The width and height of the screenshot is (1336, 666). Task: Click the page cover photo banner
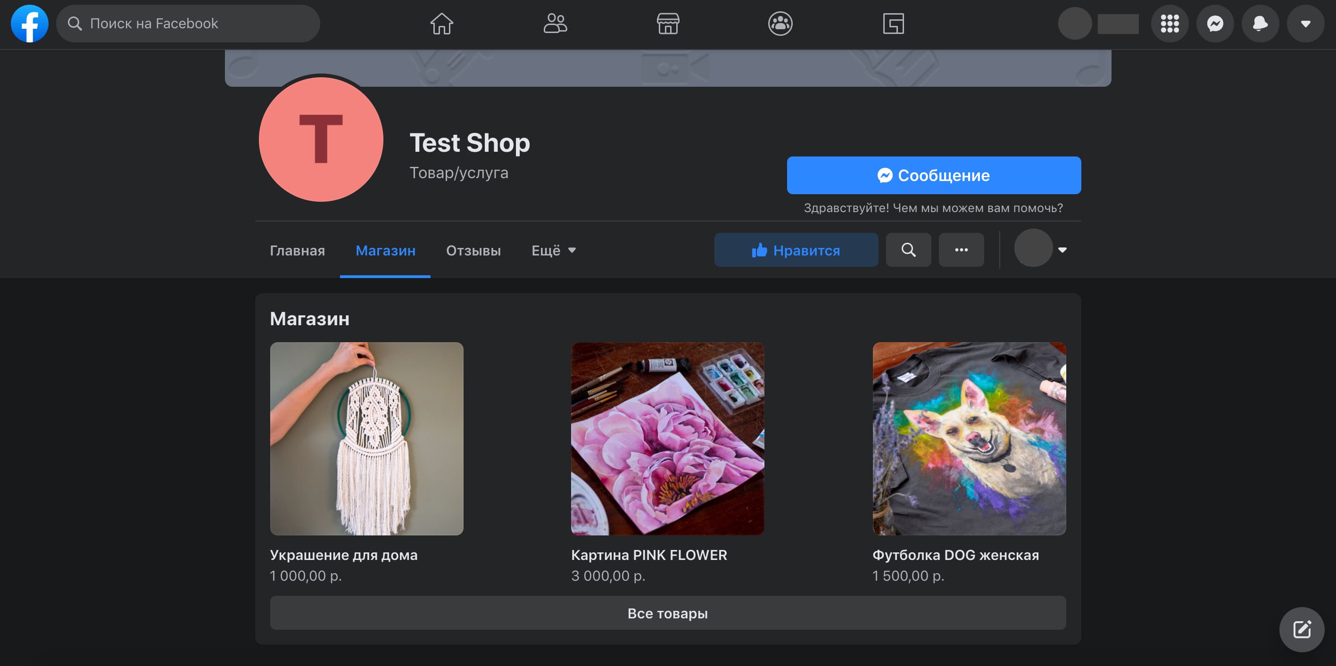click(667, 68)
